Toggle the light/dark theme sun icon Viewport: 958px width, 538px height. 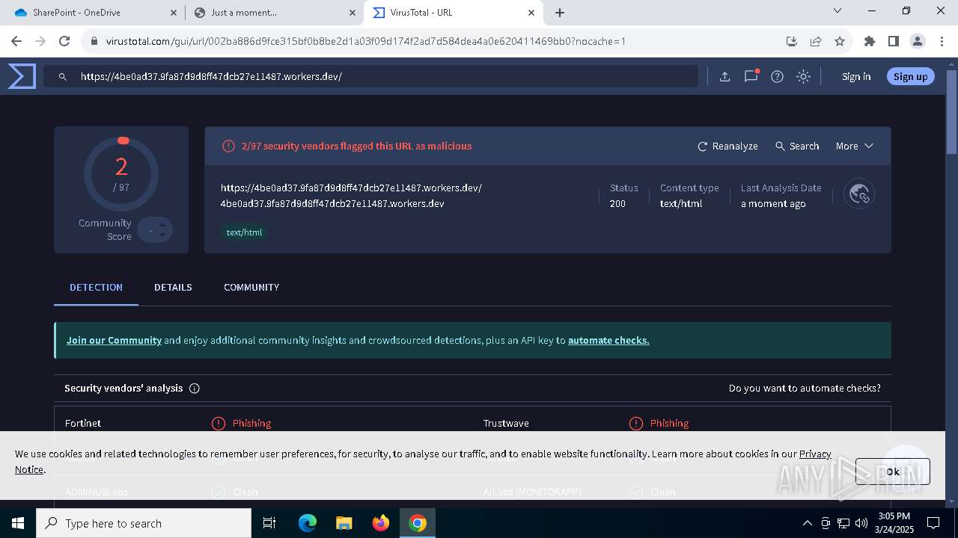pos(803,76)
